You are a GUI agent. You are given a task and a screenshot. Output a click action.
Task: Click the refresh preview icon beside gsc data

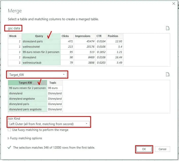click(x=167, y=28)
